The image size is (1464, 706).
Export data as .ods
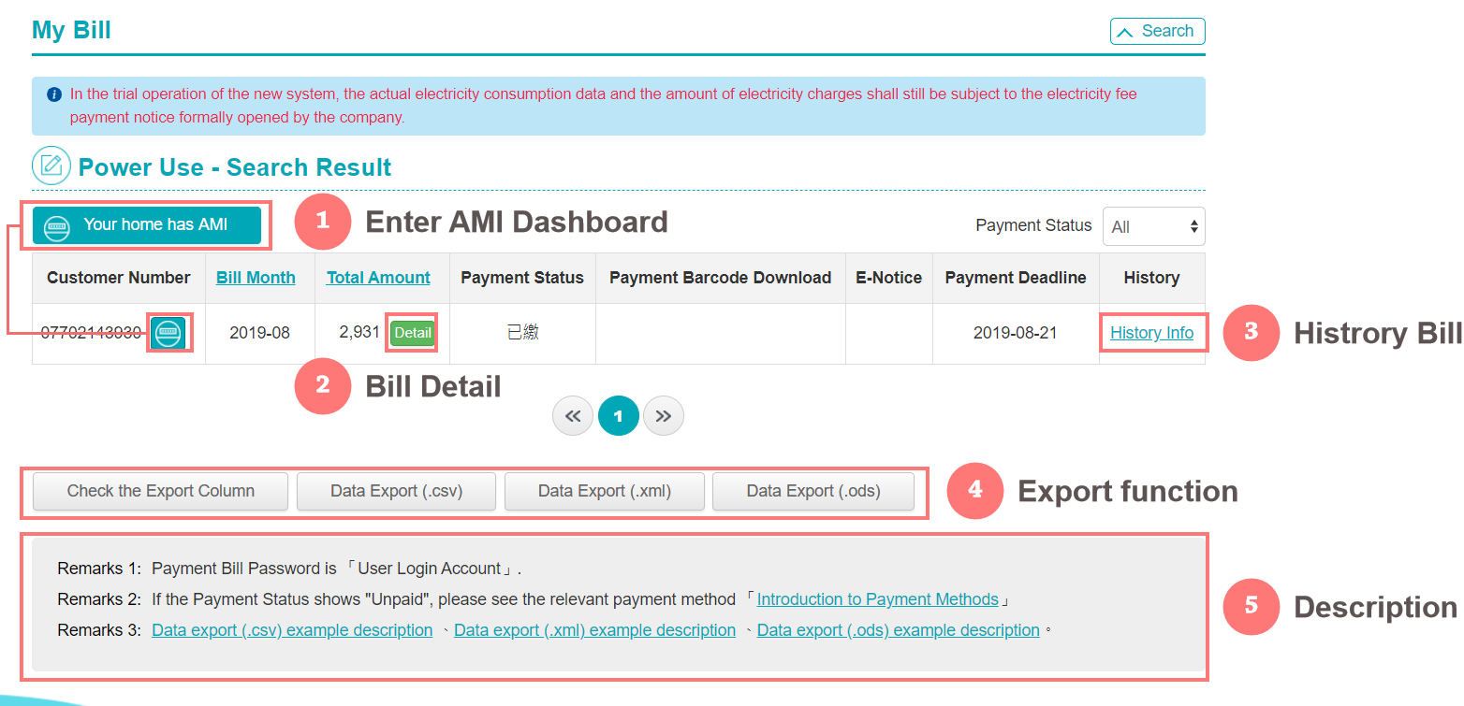(x=813, y=491)
